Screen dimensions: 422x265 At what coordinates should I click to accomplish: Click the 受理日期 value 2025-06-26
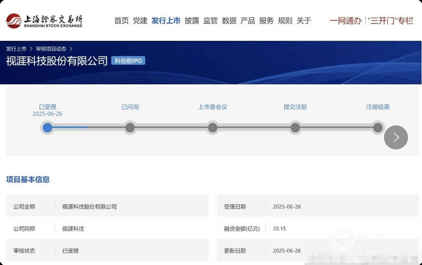point(287,207)
